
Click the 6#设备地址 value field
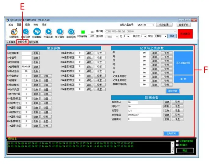tap(26, 76)
